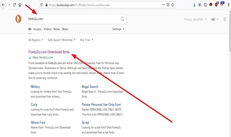Expand the All Regions dropdown
Screen dimensions: 231x137
(x=36, y=40)
